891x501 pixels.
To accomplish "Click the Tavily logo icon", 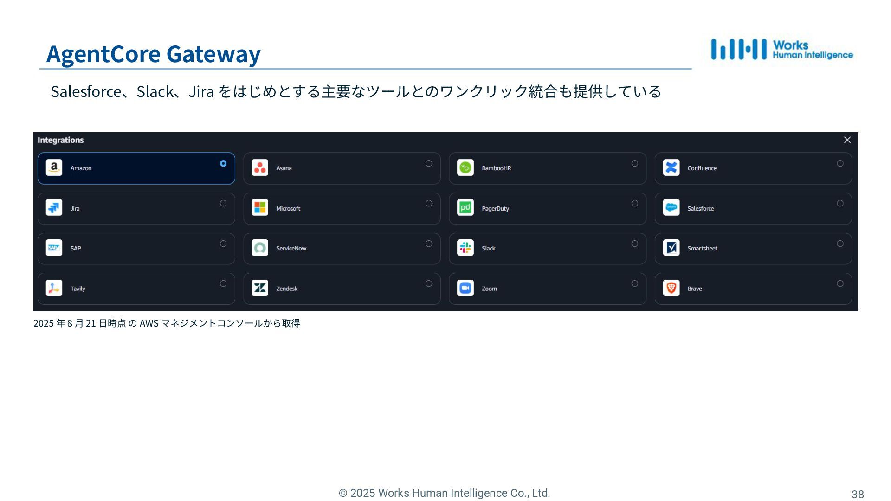I will [x=54, y=288].
